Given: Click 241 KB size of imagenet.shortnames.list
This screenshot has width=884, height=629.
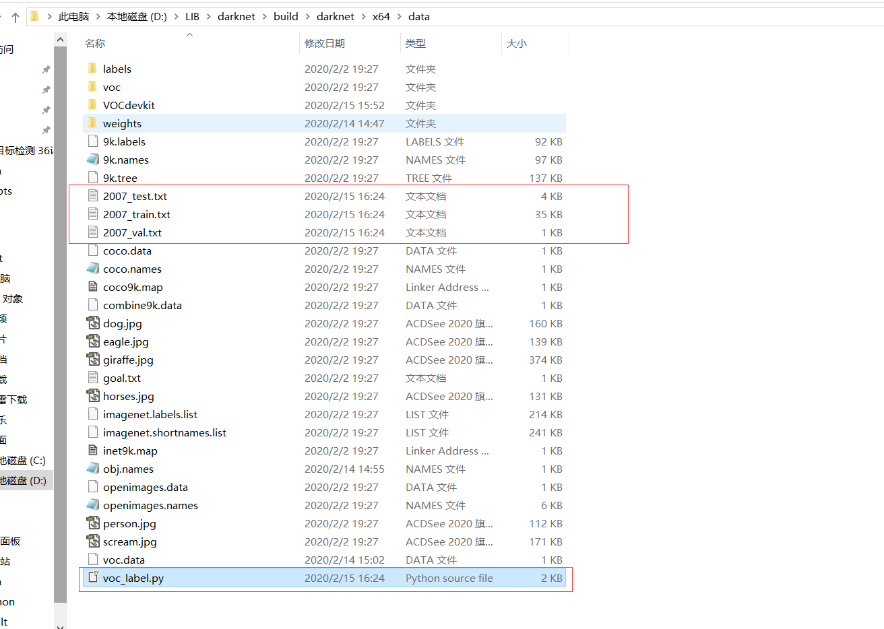Looking at the screenshot, I should pos(546,432).
